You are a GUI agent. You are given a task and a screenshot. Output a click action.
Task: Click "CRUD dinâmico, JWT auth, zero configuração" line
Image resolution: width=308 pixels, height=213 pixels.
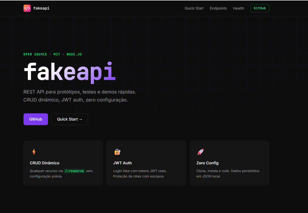click(x=76, y=100)
